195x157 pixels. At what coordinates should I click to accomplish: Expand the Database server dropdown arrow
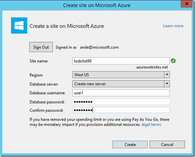[167, 84]
